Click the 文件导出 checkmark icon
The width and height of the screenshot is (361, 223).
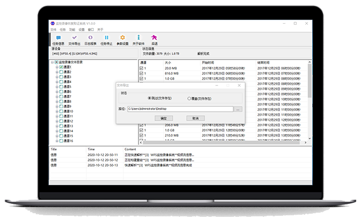coord(75,38)
